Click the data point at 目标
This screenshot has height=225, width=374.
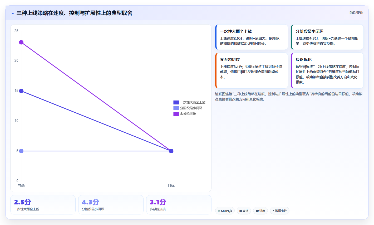[171, 151]
